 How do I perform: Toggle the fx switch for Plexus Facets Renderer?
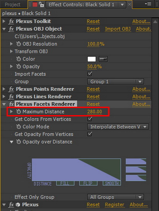click(11, 104)
